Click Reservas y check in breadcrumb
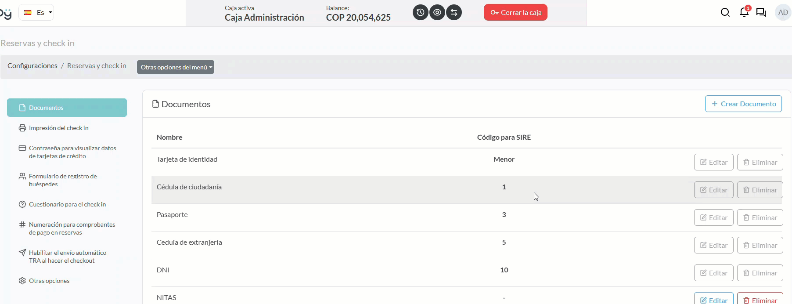Viewport: 792px width, 304px height. tap(97, 65)
